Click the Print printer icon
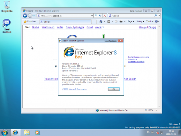The height and width of the screenshot is (136, 181). tap(121, 21)
